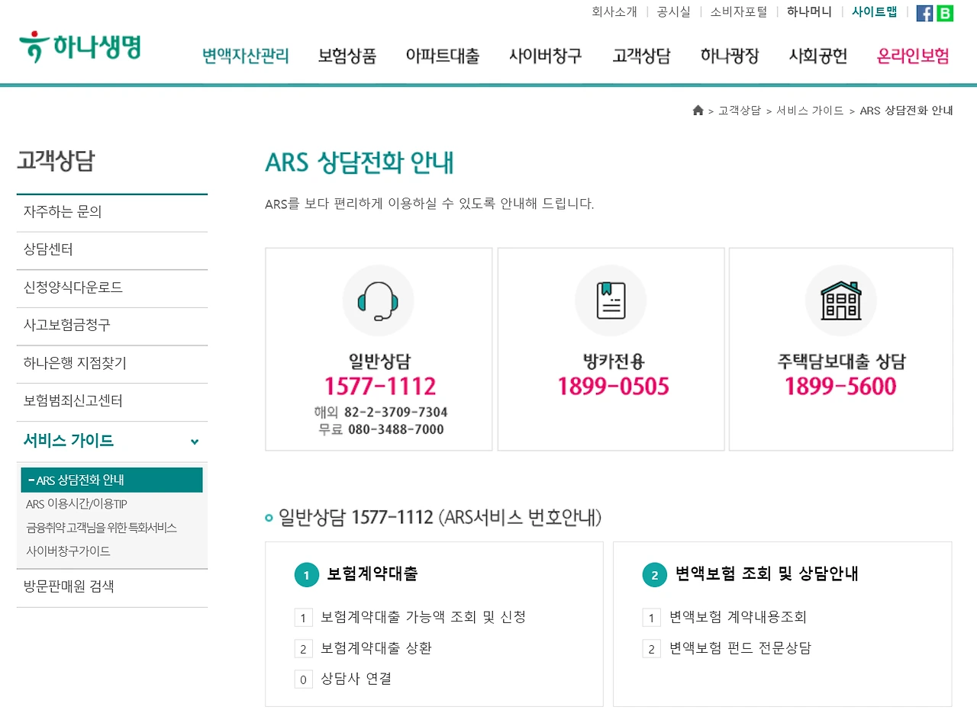The width and height of the screenshot is (977, 710).
Task: Click ARS 상담전화 안내 in breadcrumb
Action: pyautogui.click(x=907, y=111)
